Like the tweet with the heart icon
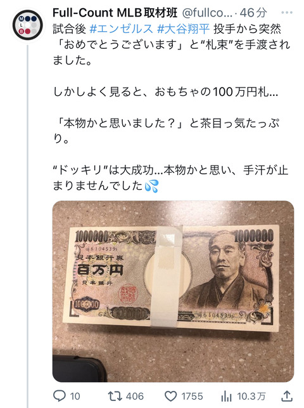This screenshot has width=304, height=408. pos(171,397)
